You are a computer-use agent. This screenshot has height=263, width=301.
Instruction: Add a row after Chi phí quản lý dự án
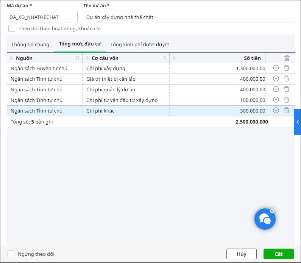(276, 89)
